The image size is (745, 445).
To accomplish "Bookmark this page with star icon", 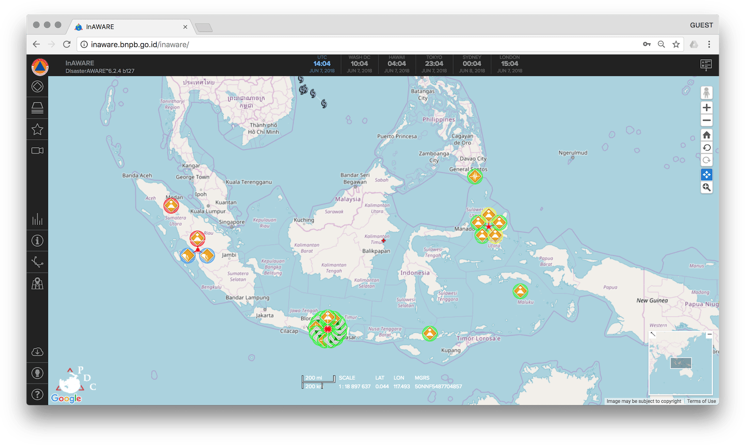I will (x=676, y=44).
